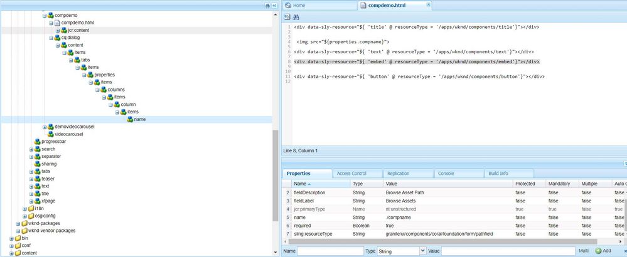Switch to the Access Control tab

coord(351,173)
